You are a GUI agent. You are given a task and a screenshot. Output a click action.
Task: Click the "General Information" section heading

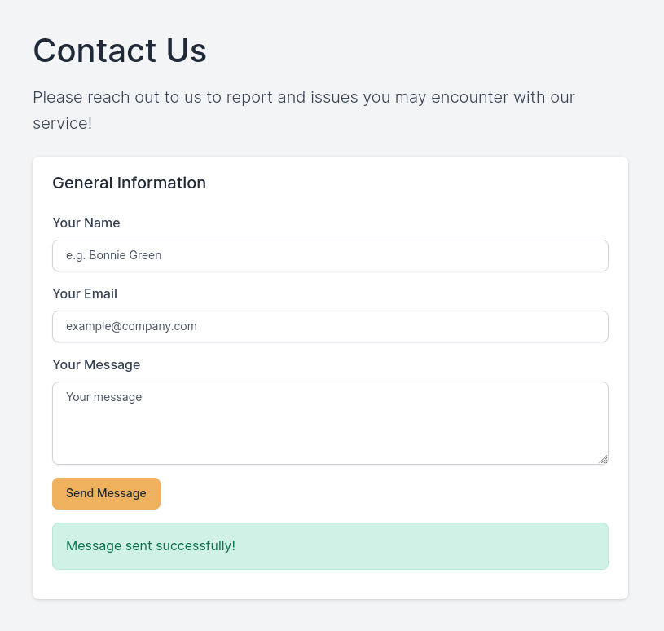tap(129, 183)
